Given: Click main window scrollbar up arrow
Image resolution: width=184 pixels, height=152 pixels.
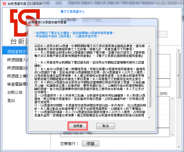Looking at the screenshot, I should [179, 51].
